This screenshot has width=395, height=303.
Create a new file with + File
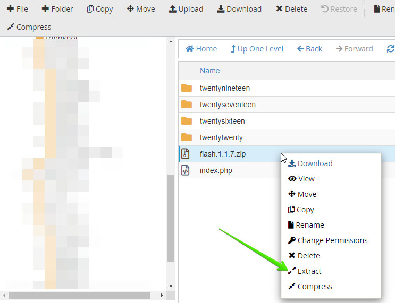(18, 9)
